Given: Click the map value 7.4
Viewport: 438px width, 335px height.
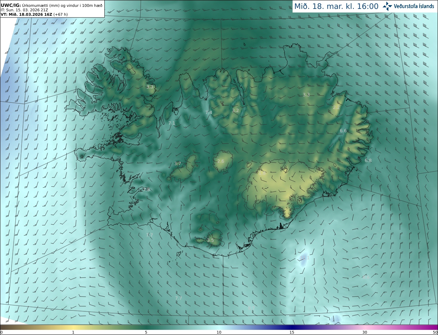Looking at the screenshot, I should click(209, 113).
